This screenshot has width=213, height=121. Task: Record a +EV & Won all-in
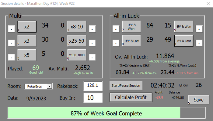pos(131,27)
